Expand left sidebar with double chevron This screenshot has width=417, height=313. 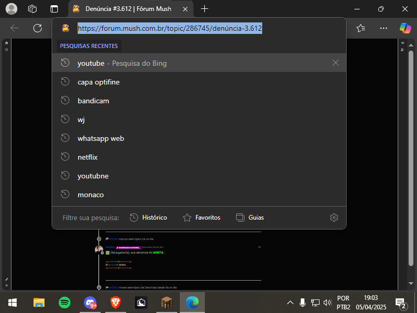coord(6,285)
